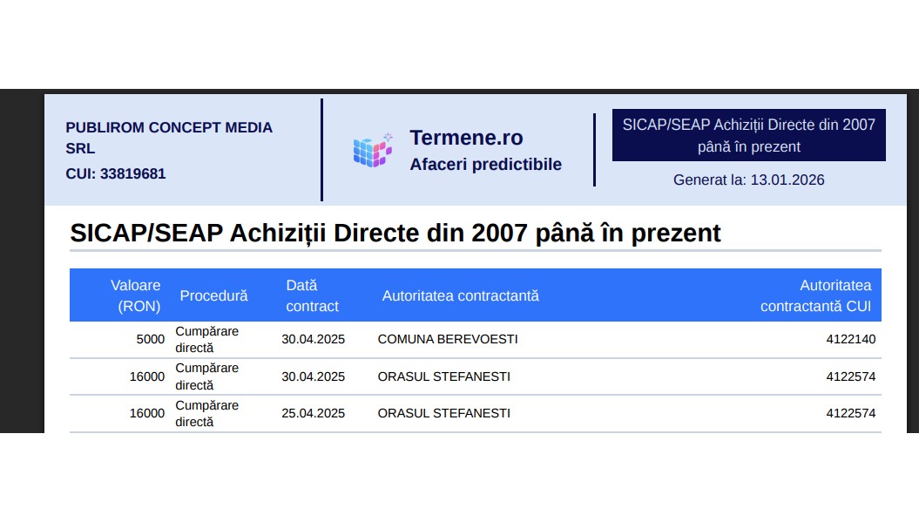
Task: Click the Dată contract column header
Action: (x=312, y=295)
